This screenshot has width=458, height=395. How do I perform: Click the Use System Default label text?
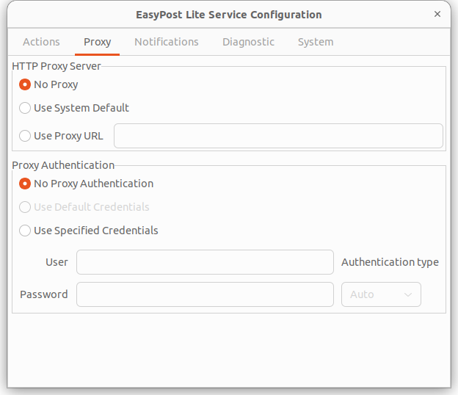pyautogui.click(x=81, y=108)
